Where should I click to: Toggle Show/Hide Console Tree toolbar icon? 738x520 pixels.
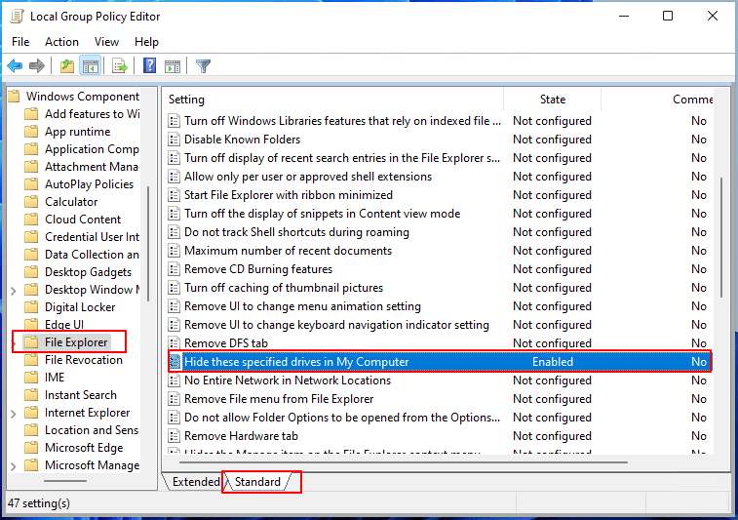[x=90, y=66]
